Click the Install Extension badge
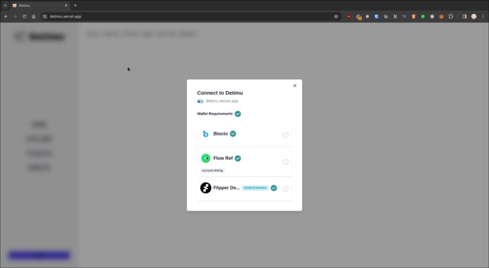Image resolution: width=489 pixels, height=268 pixels. [255, 188]
